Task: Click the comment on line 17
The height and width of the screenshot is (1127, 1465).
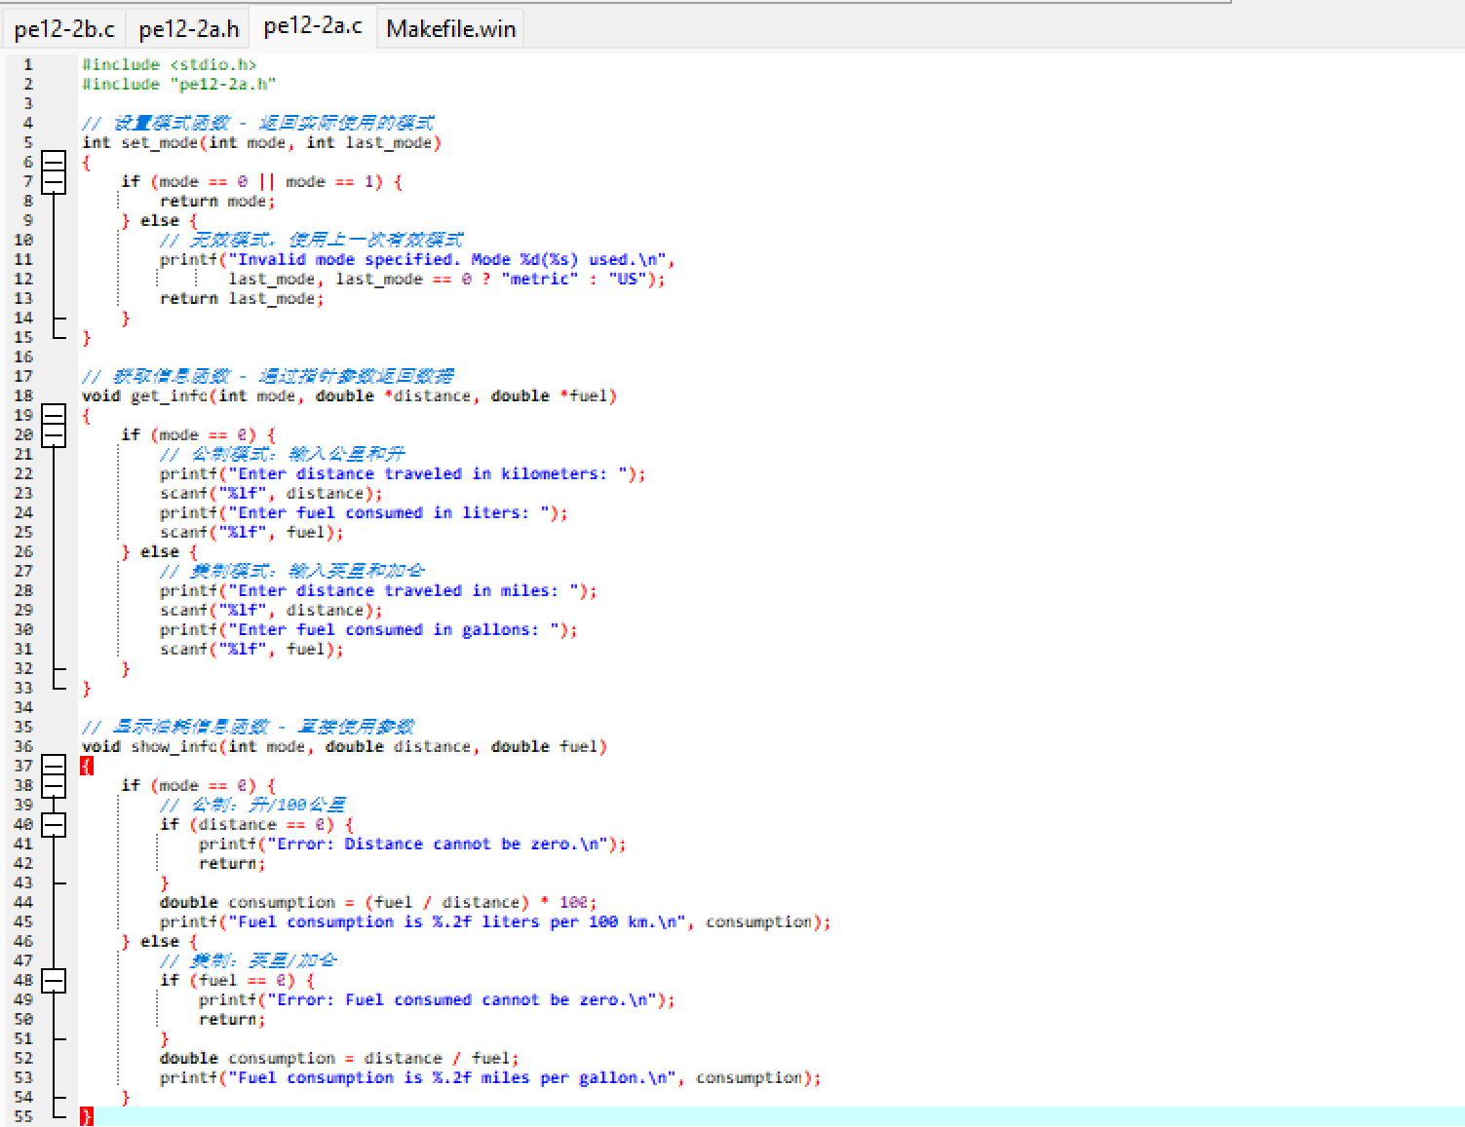Action: point(268,377)
